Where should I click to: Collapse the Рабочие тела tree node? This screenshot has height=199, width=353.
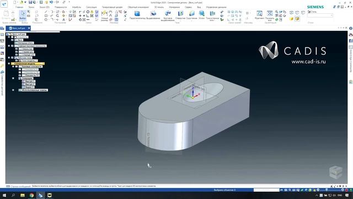click(x=9, y=57)
